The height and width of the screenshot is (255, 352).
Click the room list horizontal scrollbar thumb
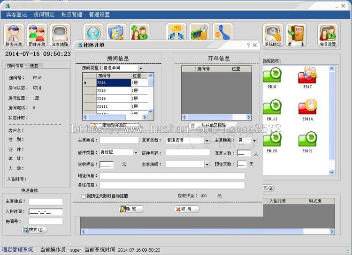pyautogui.click(x=107, y=117)
